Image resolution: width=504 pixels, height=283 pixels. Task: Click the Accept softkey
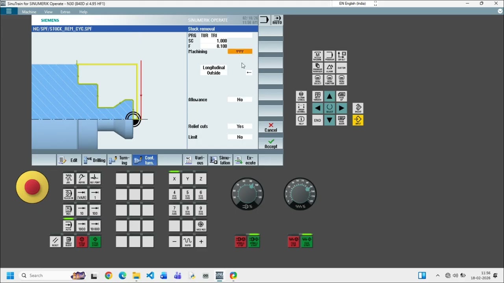[271, 143]
